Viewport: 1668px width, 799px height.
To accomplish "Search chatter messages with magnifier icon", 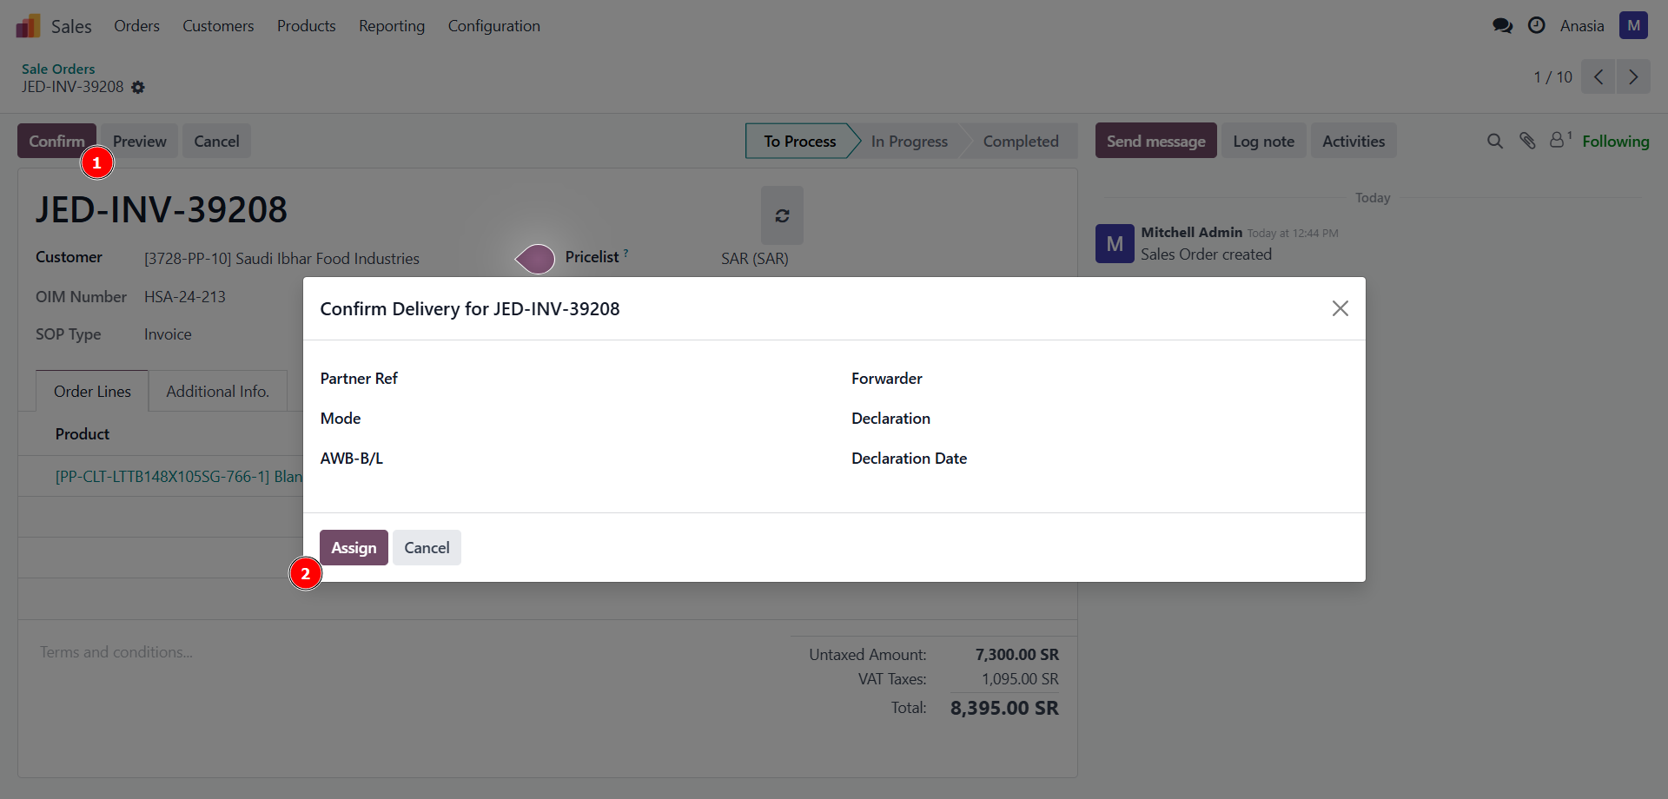I will click(x=1494, y=142).
